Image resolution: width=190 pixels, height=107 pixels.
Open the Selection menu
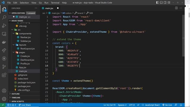click(x=24, y=3)
